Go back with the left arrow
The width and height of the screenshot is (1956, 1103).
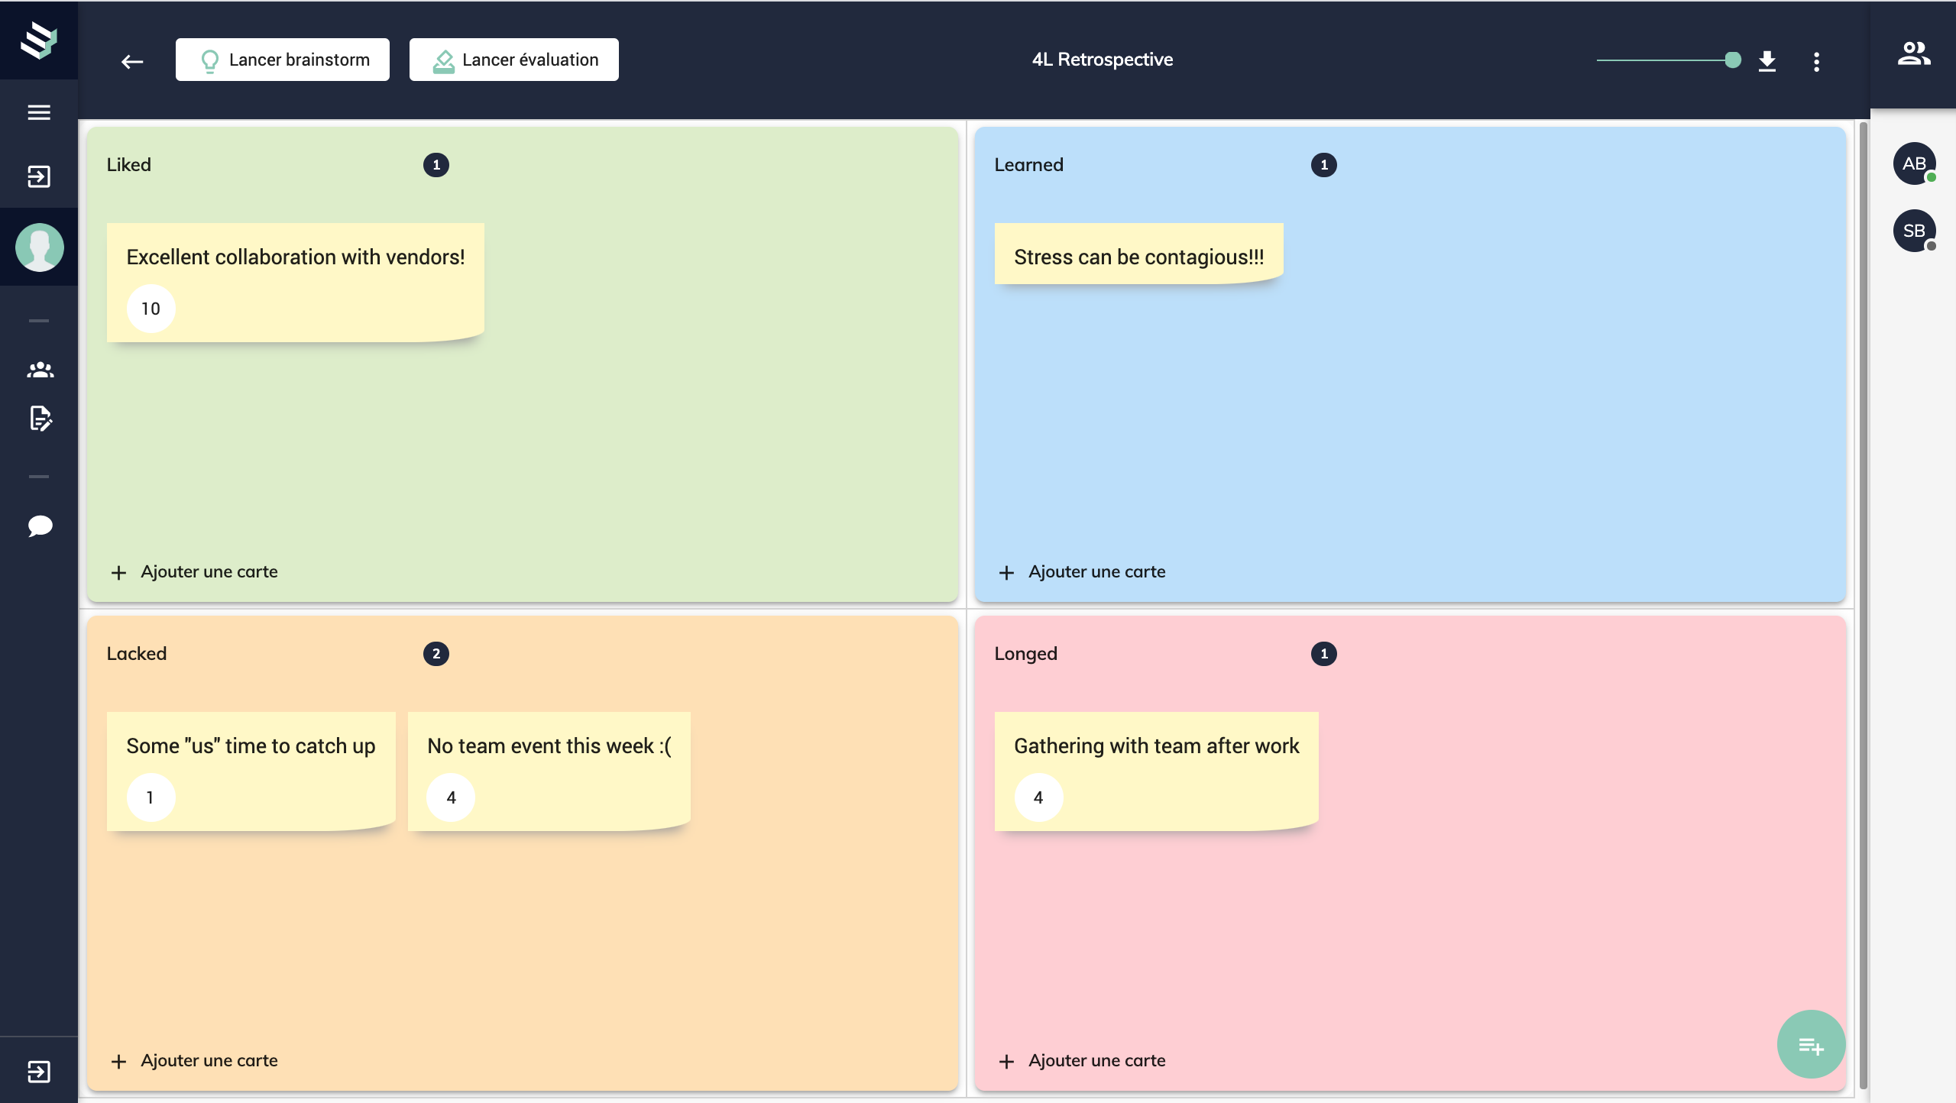(x=132, y=62)
